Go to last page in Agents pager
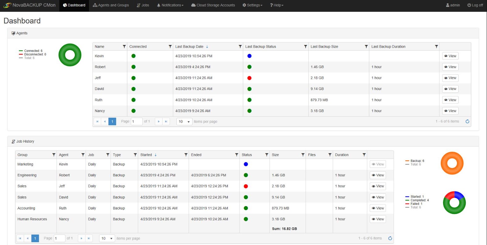The image size is (487, 245). 166,122
